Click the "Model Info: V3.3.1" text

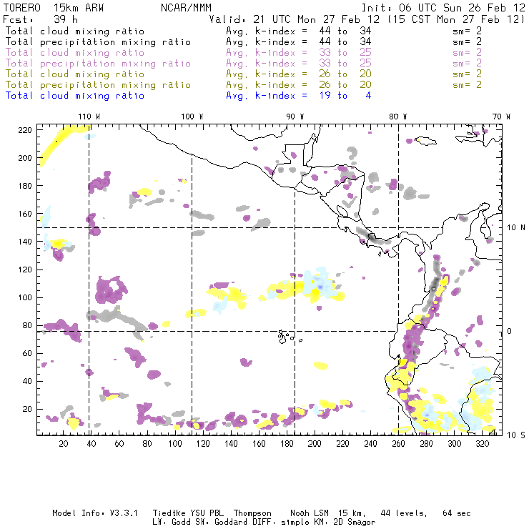(95, 513)
